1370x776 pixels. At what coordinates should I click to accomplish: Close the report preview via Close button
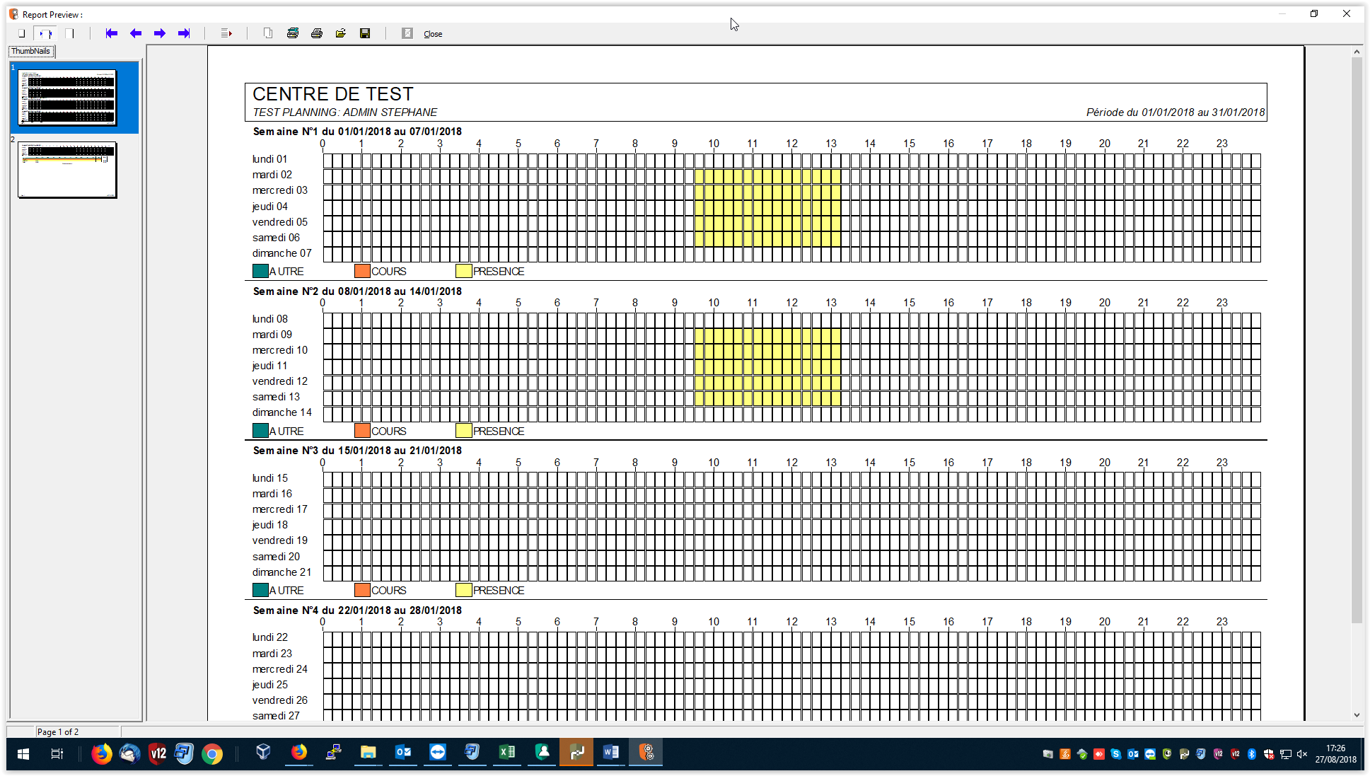[433, 34]
